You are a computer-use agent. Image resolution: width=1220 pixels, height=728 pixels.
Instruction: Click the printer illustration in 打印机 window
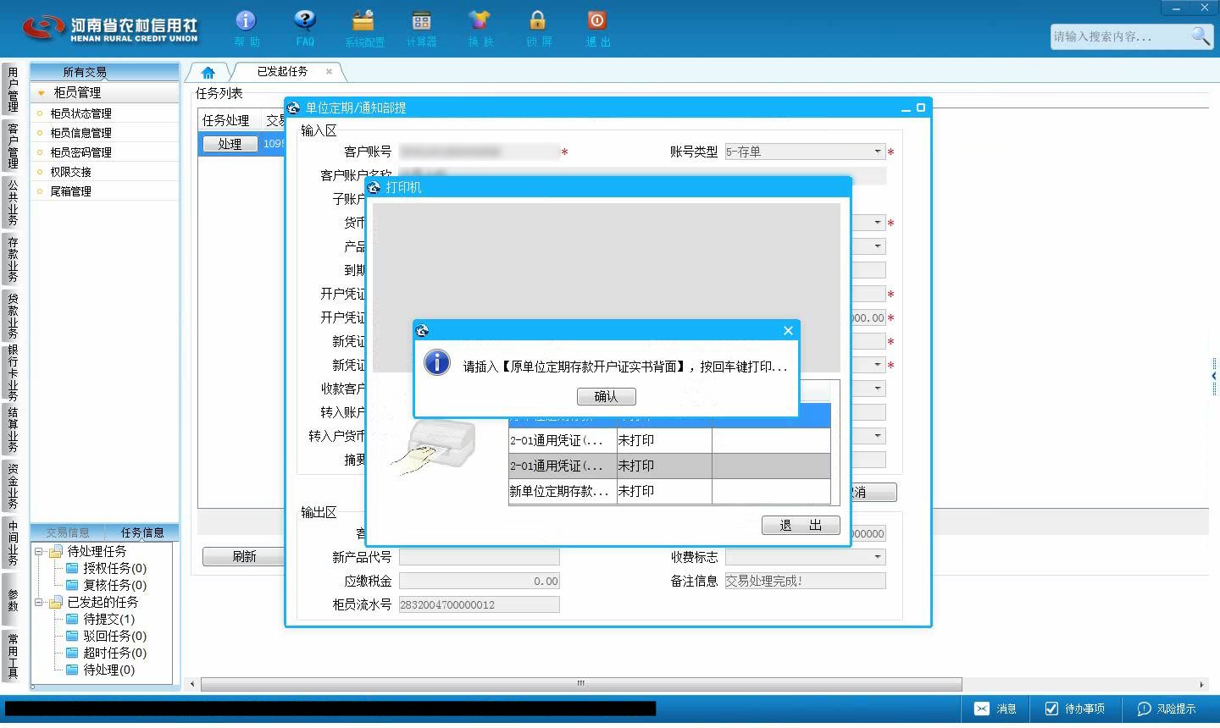(434, 446)
